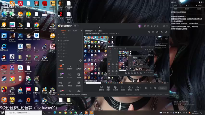
Task: Click the 修改 button next to stream title
Action: click(100, 31)
